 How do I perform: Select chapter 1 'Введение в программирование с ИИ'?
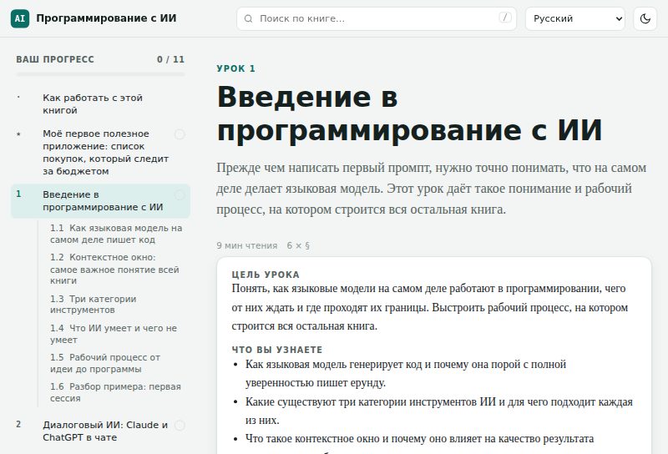click(x=100, y=200)
